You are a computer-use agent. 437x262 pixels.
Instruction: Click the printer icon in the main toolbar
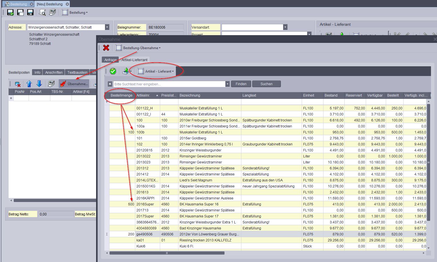pos(52,12)
